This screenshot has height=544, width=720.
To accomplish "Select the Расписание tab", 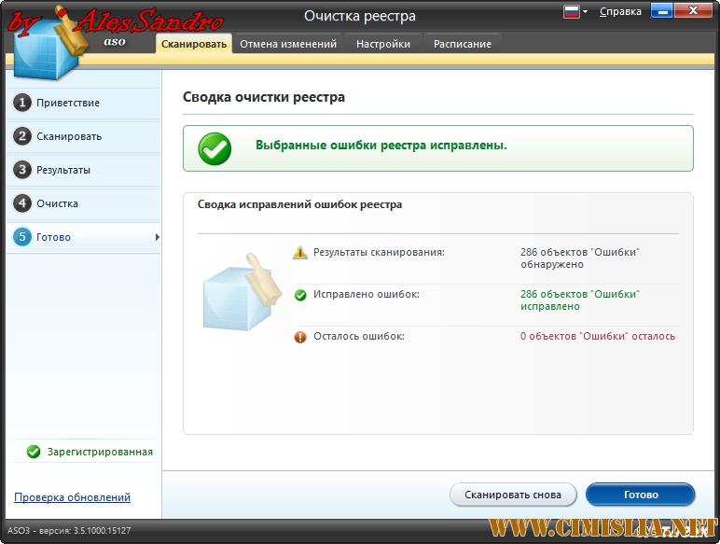I will pos(463,44).
